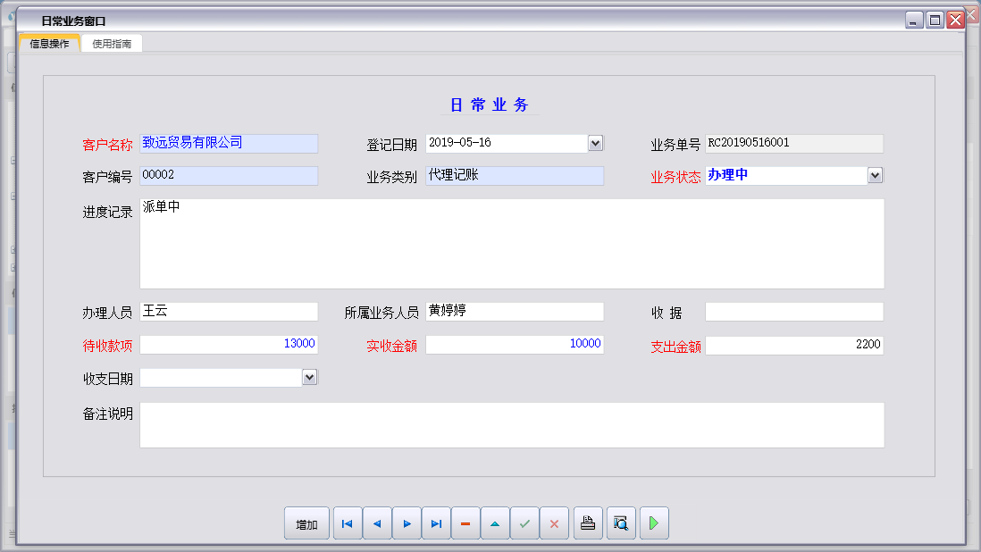Go to the next record
The image size is (981, 552).
click(407, 523)
